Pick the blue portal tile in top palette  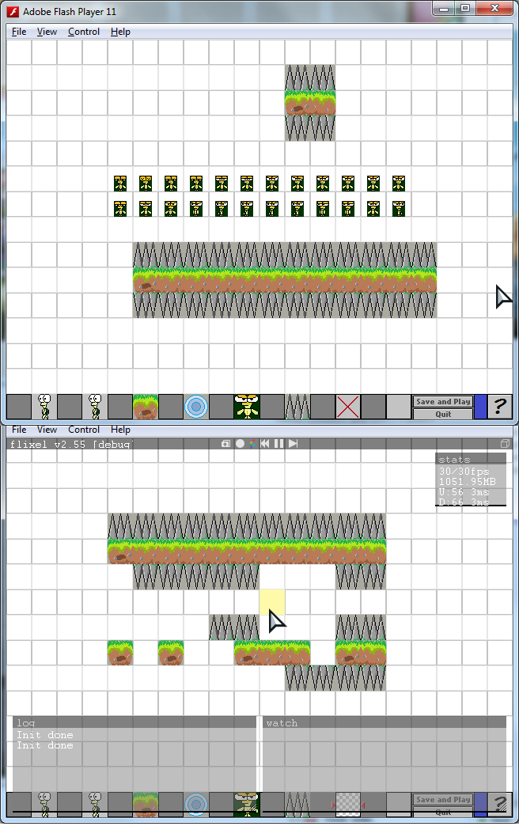(x=196, y=407)
